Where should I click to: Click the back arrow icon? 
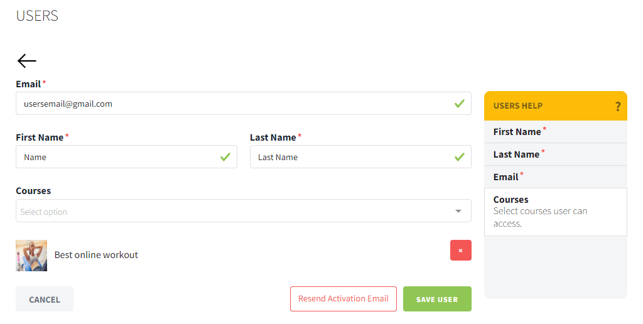[26, 61]
